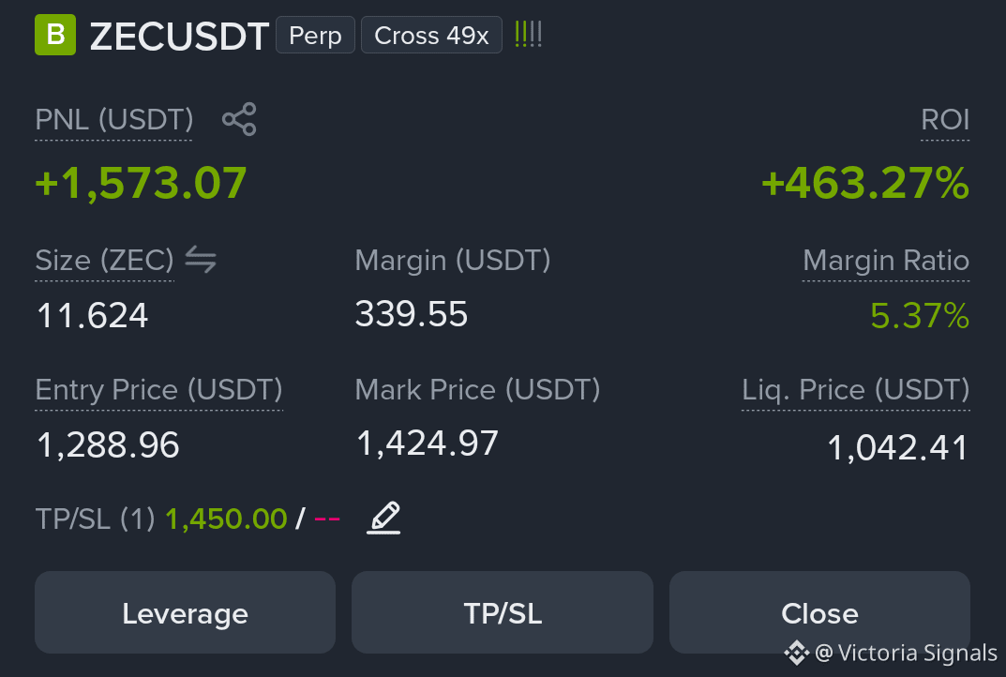Edit TP/SL using the pencil icon
The width and height of the screenshot is (1006, 677).
click(x=383, y=519)
